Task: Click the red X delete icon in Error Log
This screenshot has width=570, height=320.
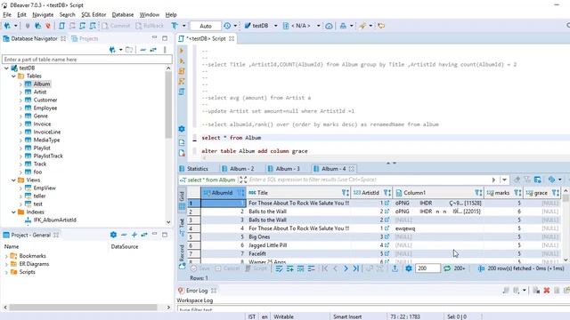Action: coord(546,291)
